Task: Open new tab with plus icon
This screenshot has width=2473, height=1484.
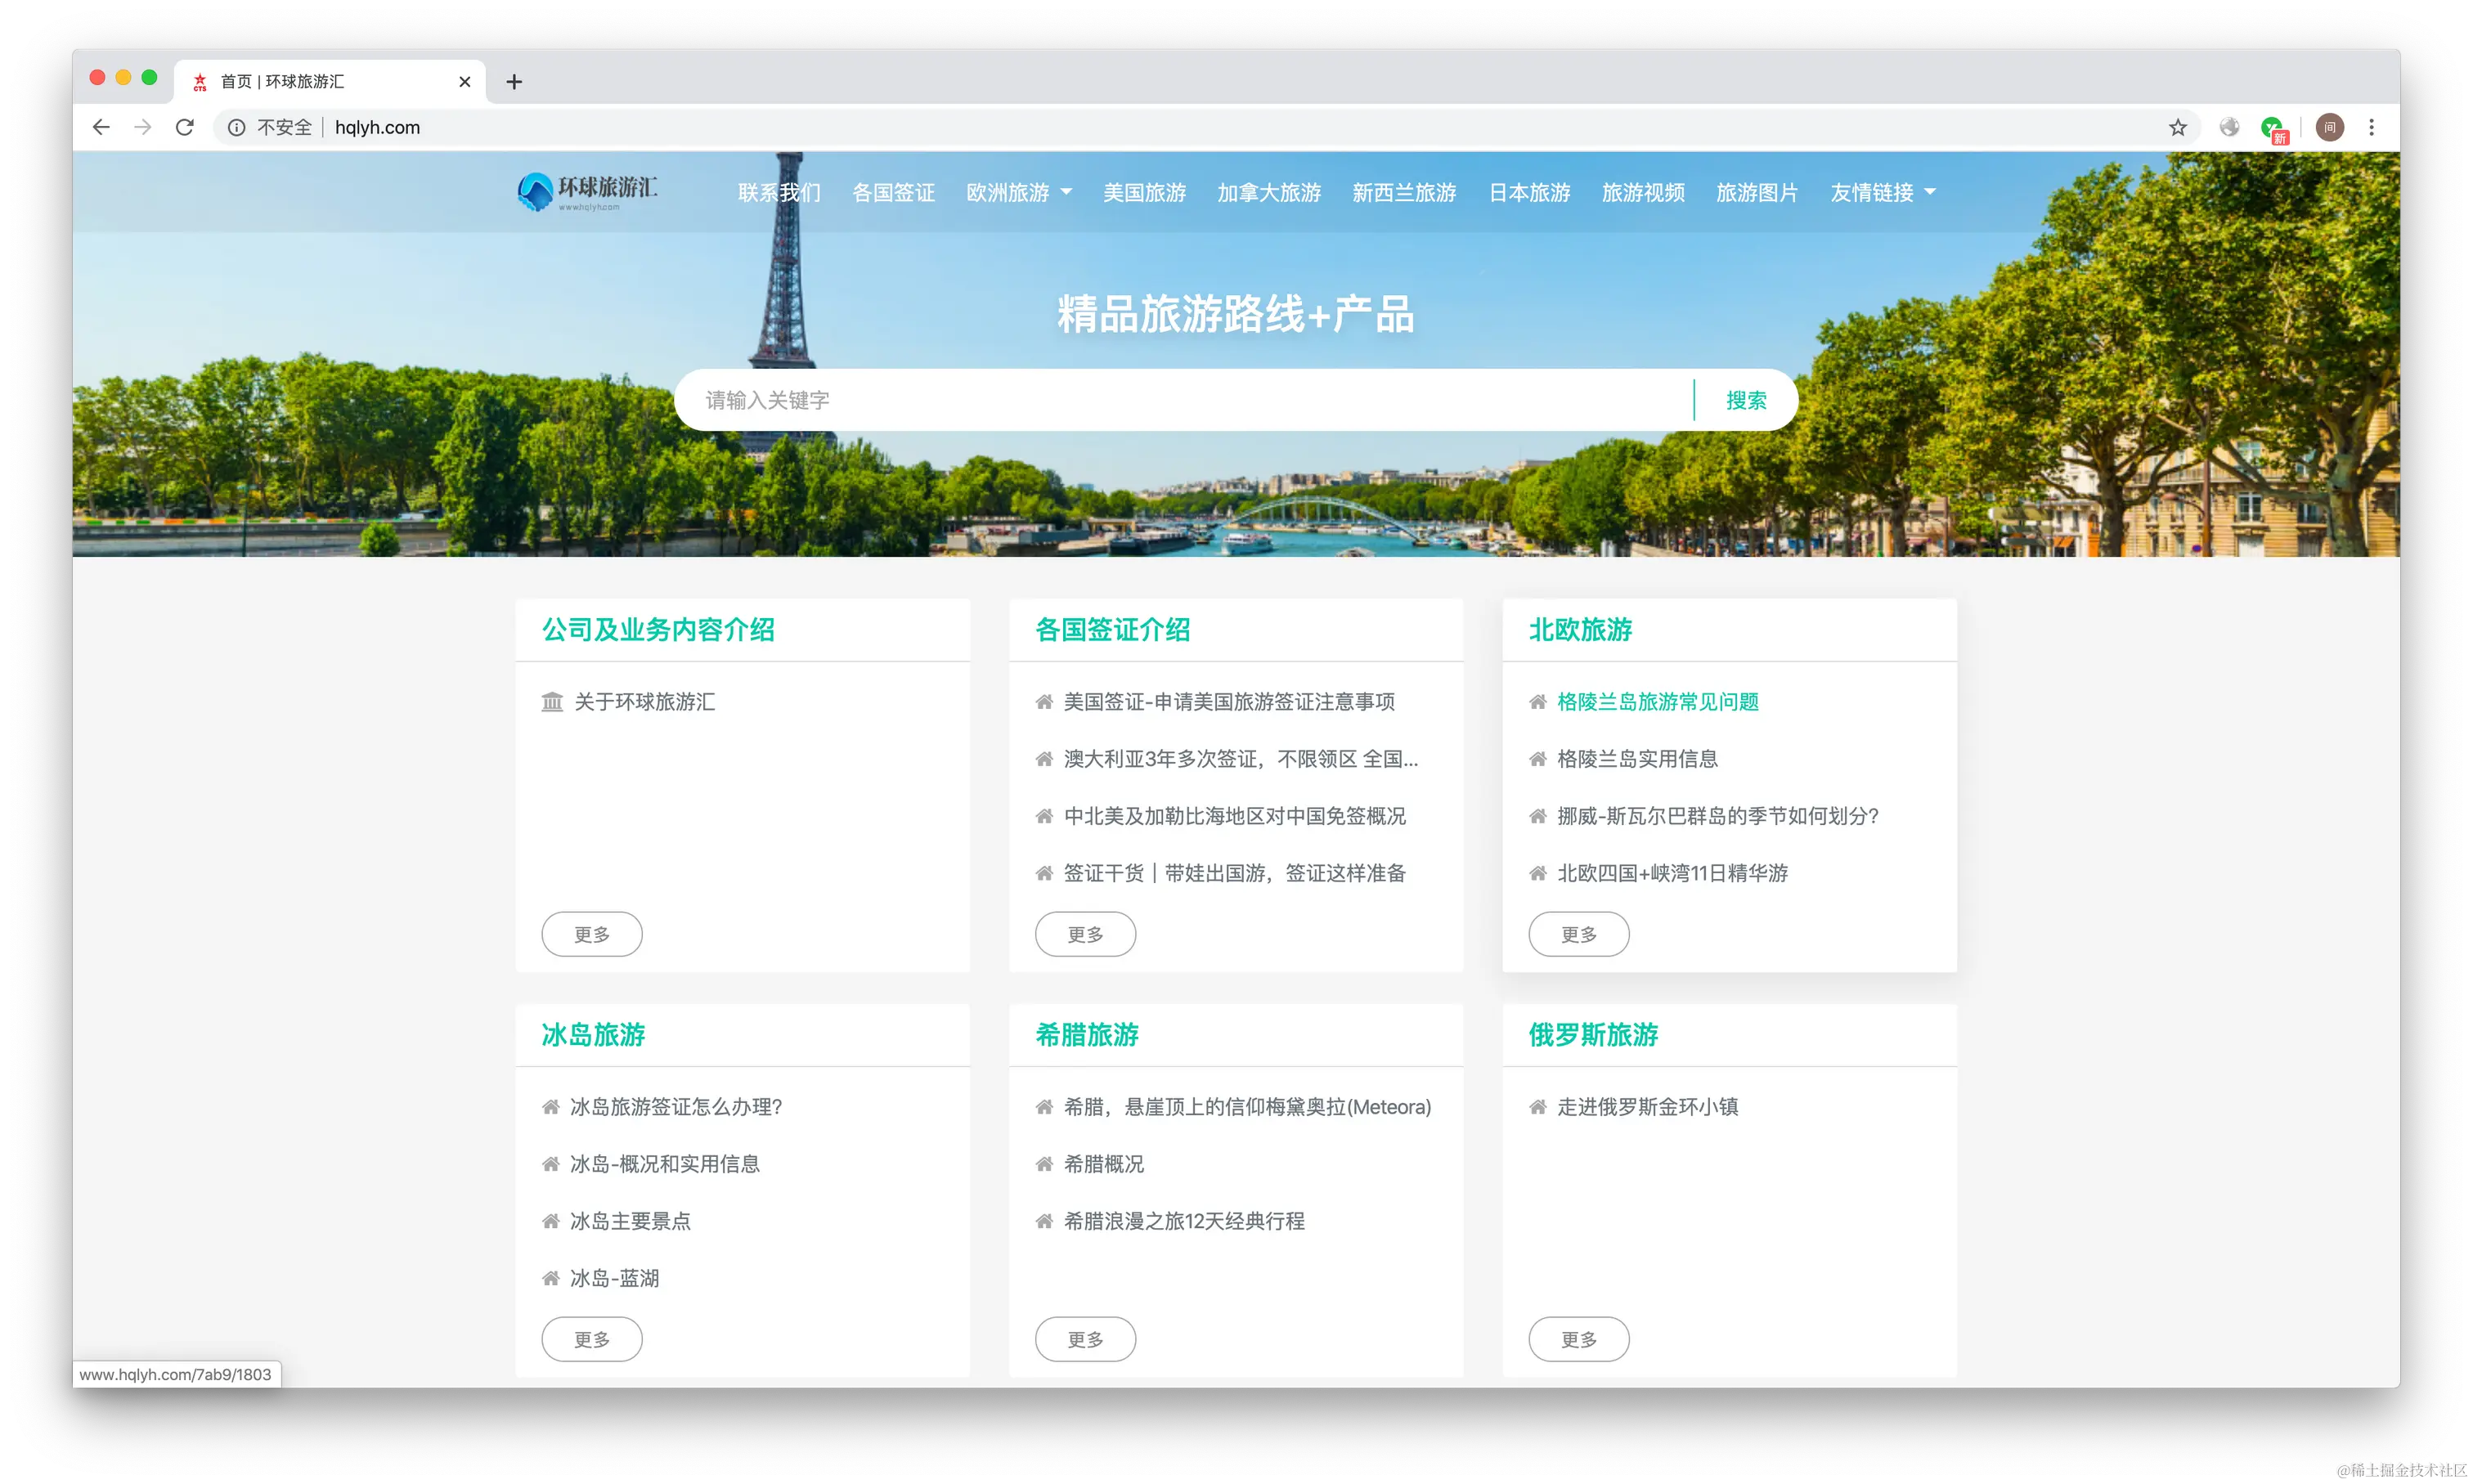Action: click(x=514, y=82)
